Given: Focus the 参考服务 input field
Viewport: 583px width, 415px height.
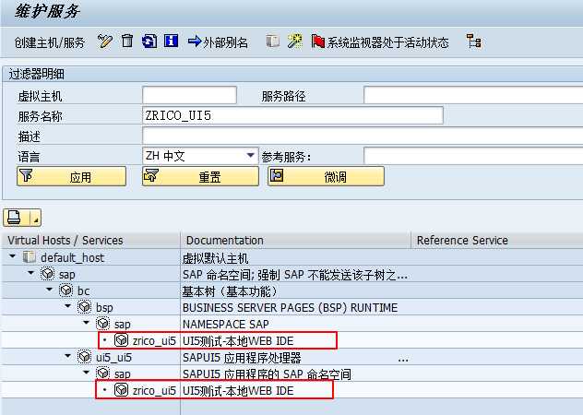Looking at the screenshot, I should (x=473, y=156).
